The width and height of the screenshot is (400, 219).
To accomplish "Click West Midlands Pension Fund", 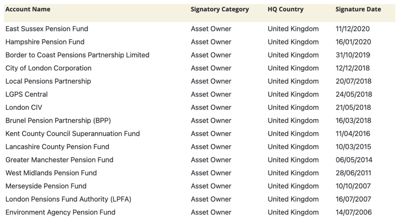I will point(51,173).
